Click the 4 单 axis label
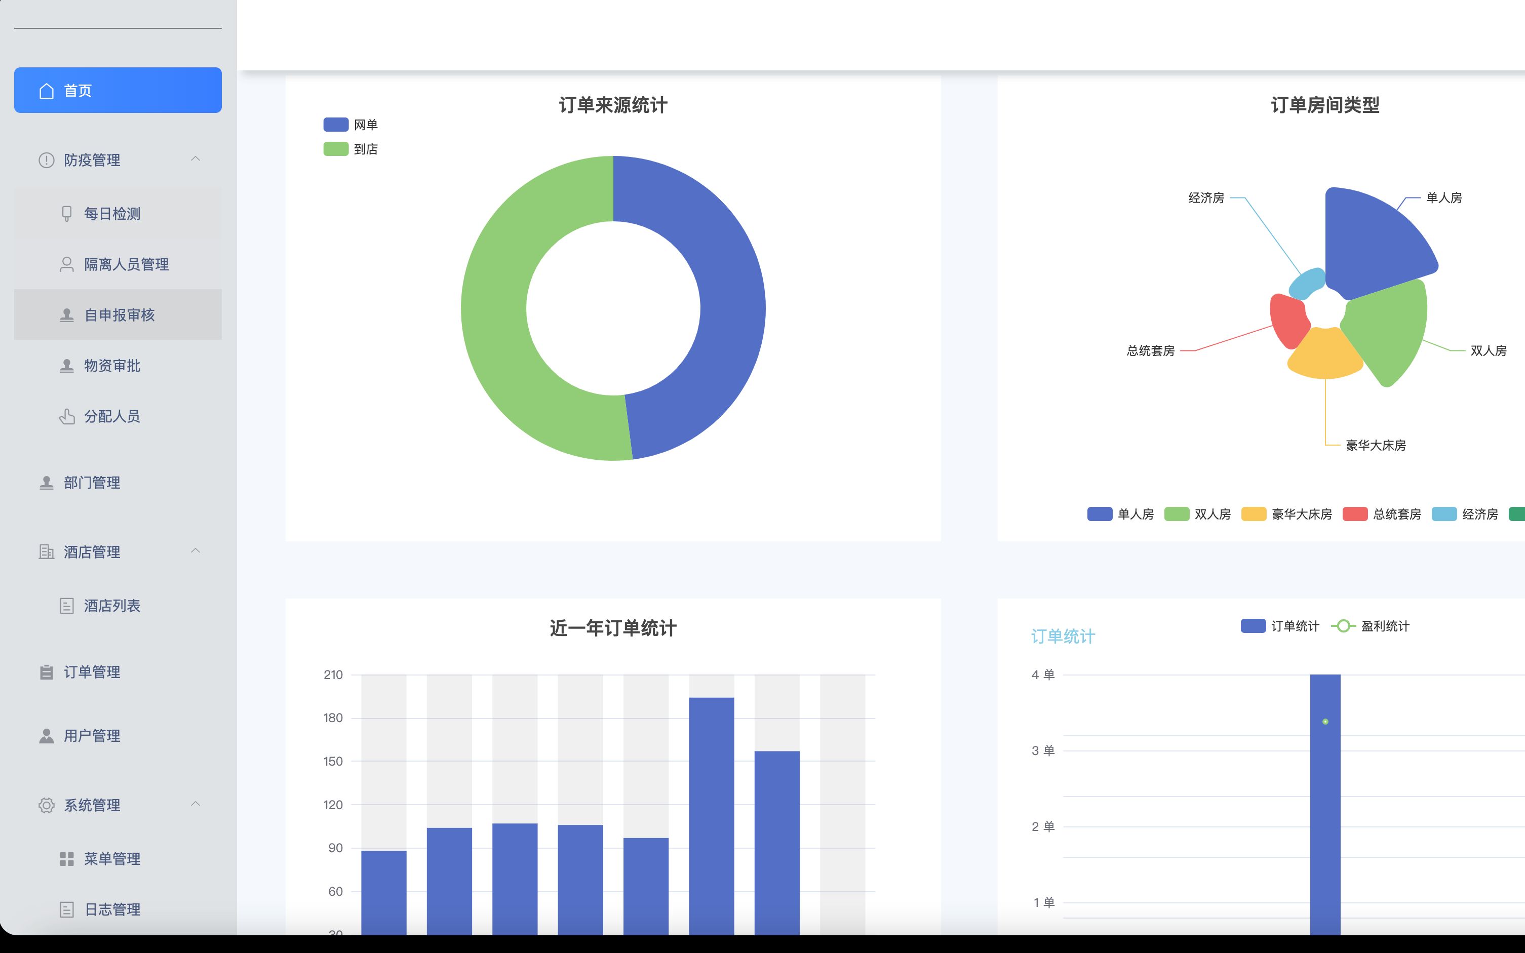This screenshot has width=1525, height=953. [x=1043, y=675]
